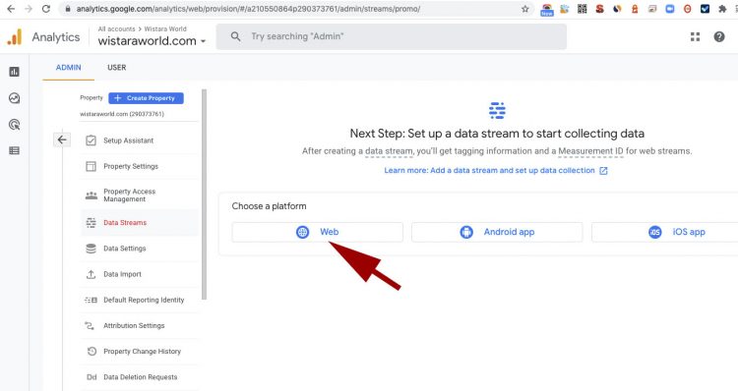Open the Google apps grid icon

click(x=695, y=36)
